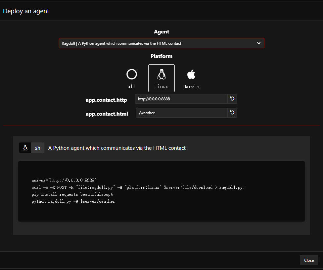Reset the app.contact.http value

coord(232,99)
